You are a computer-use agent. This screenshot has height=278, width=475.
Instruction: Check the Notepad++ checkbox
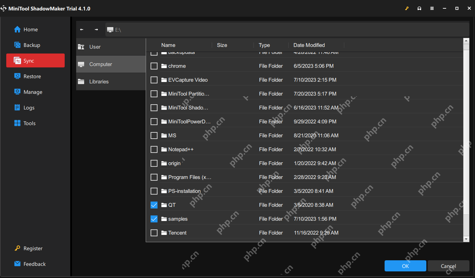pos(154,149)
